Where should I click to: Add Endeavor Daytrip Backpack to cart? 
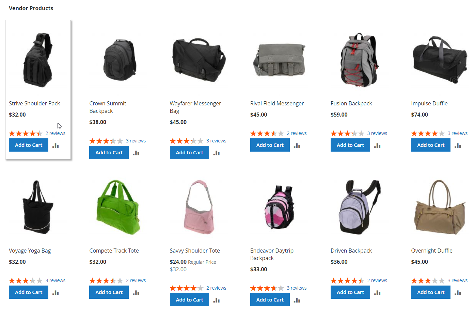270,300
